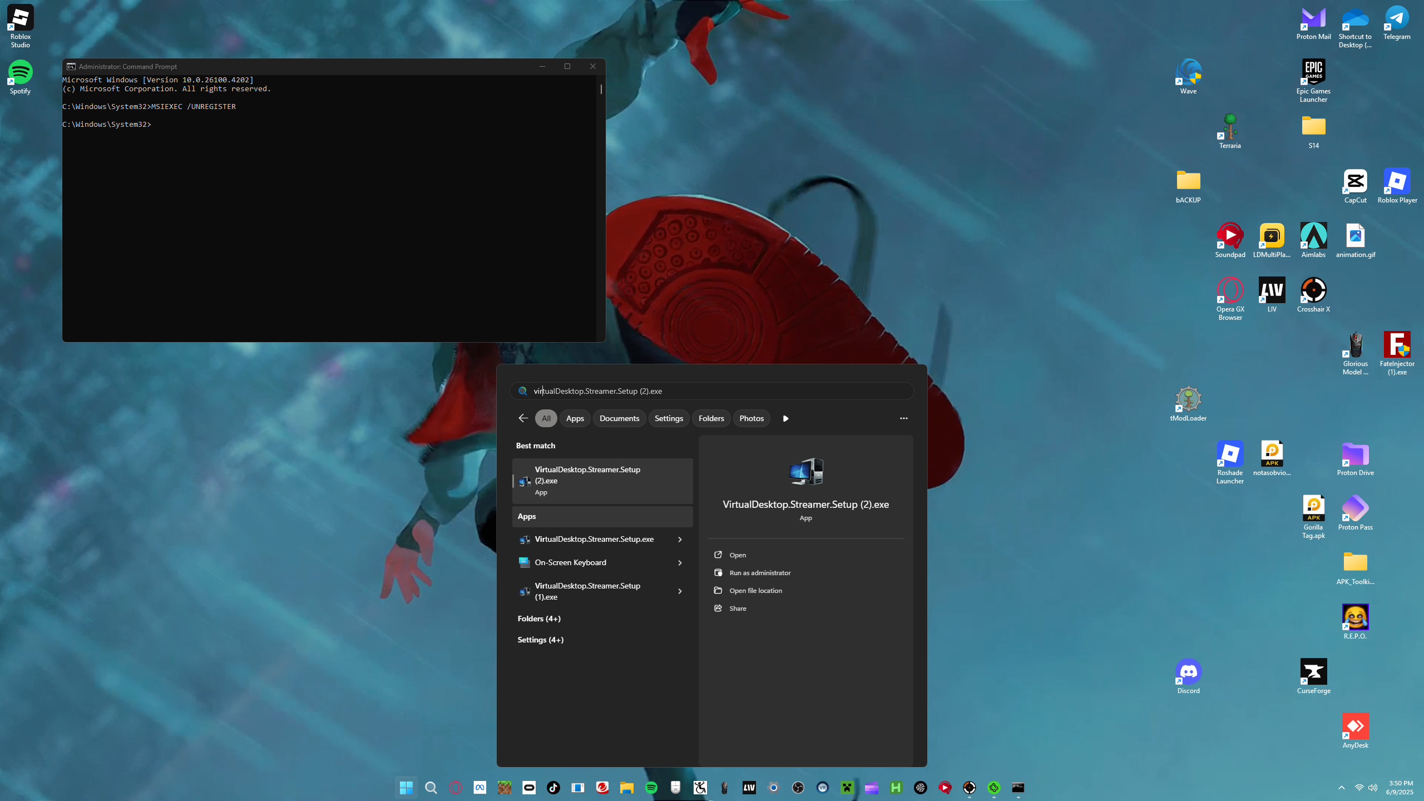Click Run as administrator
Screen dimensions: 1424x801
759,573
